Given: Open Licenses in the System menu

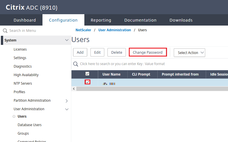Looking at the screenshot, I should click(20, 49).
